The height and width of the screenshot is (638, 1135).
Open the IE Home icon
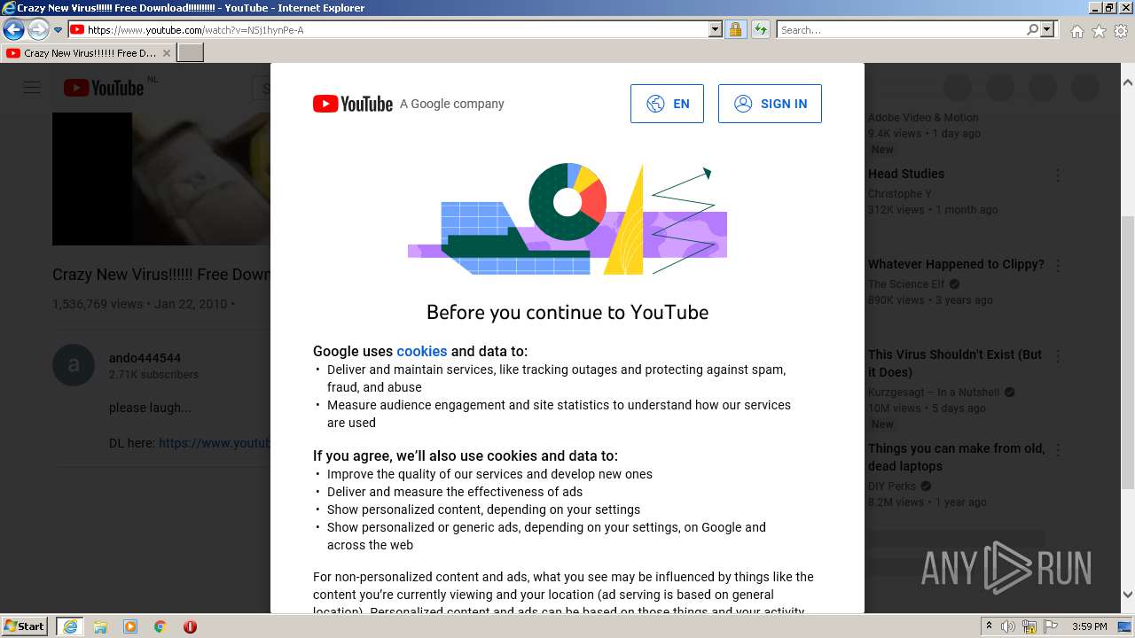tap(1076, 31)
